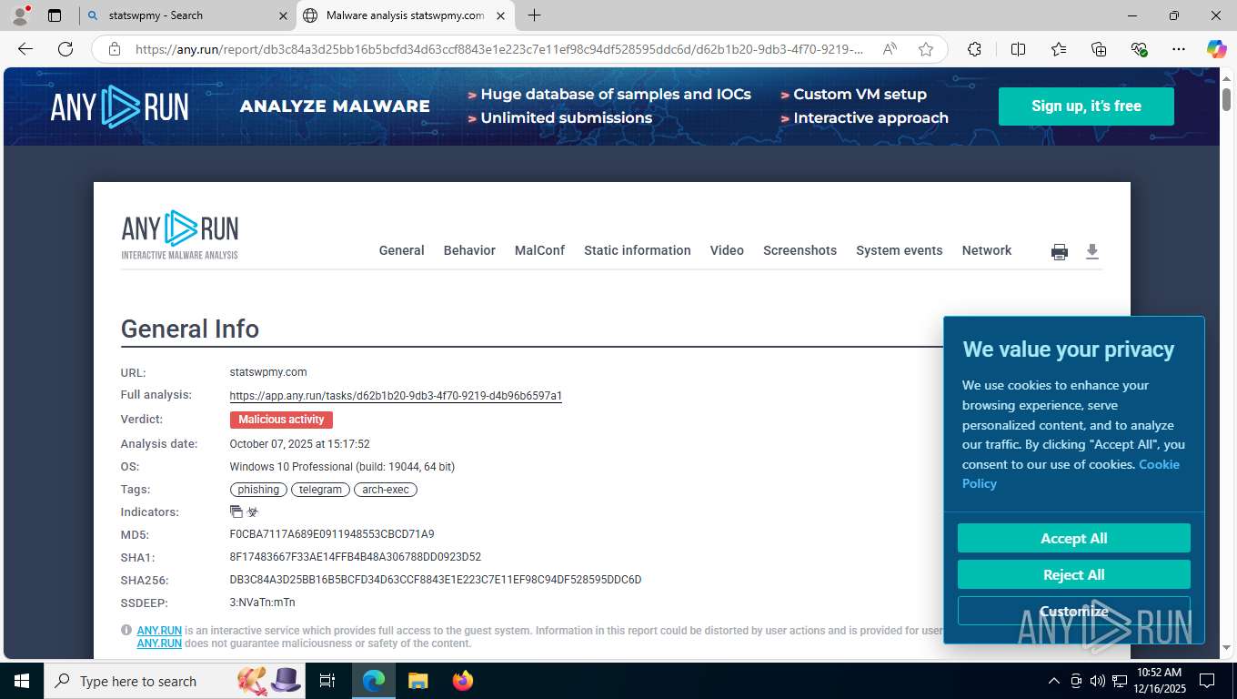Open the Collections icon
The width and height of the screenshot is (1237, 699).
coord(1099,49)
